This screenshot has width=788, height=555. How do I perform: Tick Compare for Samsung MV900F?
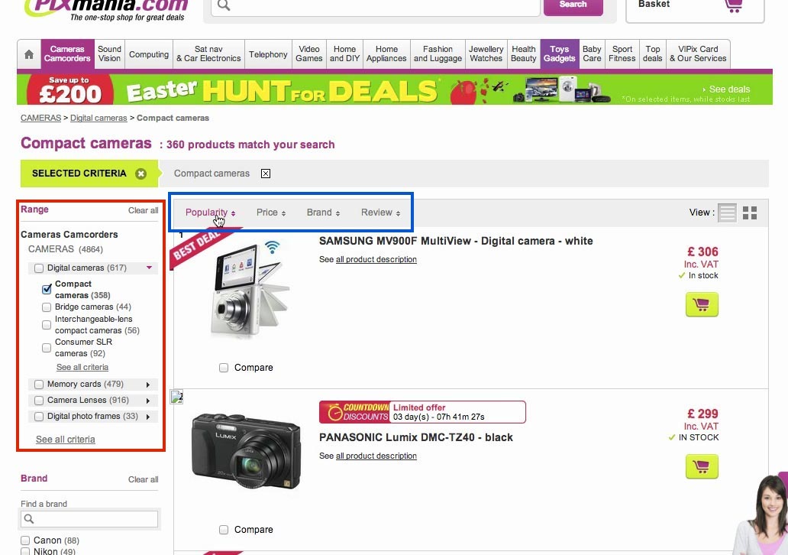(x=224, y=368)
